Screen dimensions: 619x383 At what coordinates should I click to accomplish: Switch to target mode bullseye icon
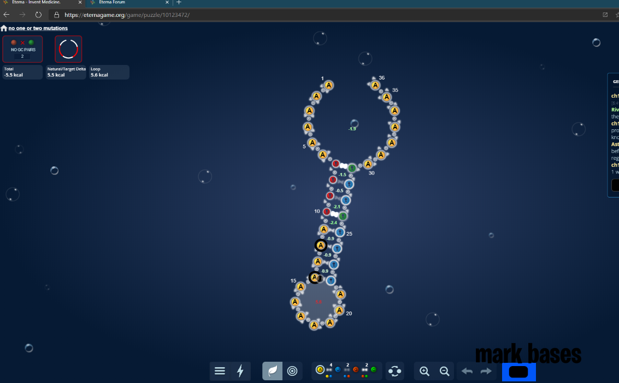[x=292, y=371]
